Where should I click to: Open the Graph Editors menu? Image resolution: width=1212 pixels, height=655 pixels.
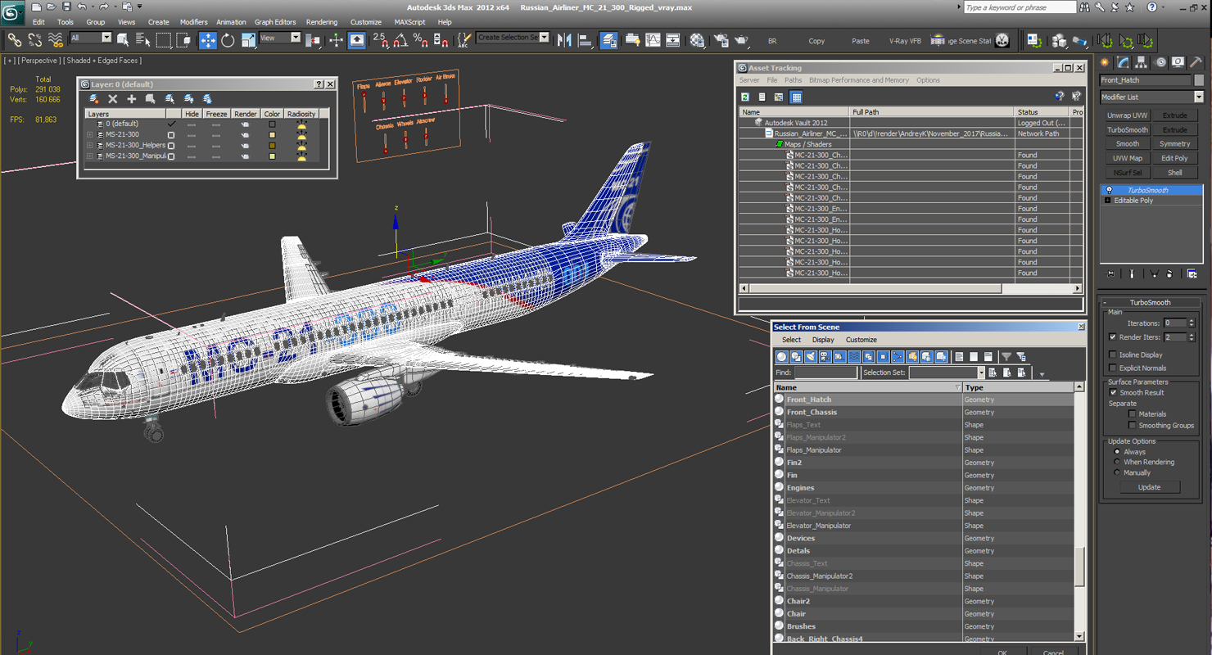pyautogui.click(x=275, y=22)
